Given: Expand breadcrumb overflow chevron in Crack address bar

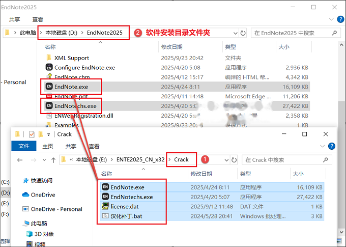Looking at the screenshot, I should coord(71,159).
